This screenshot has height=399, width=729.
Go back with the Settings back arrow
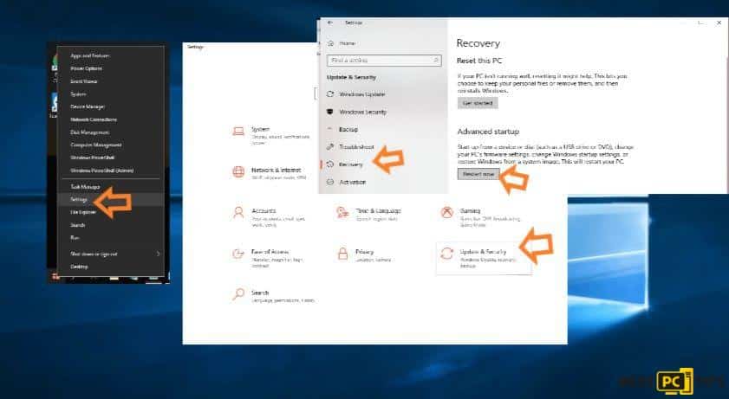tap(330, 23)
